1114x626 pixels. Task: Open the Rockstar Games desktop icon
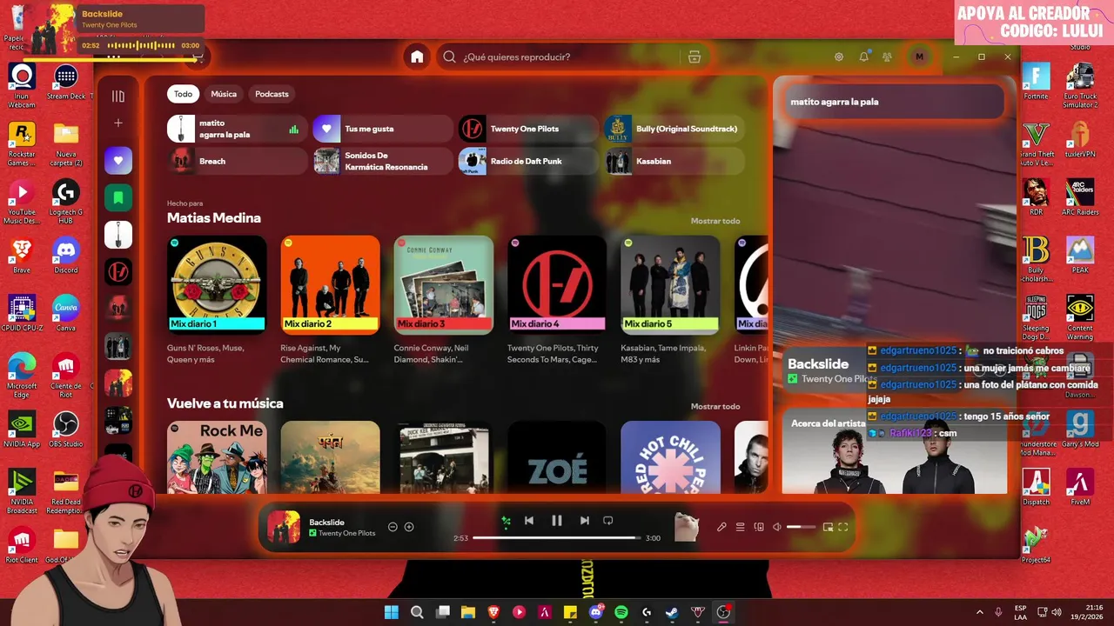22,143
